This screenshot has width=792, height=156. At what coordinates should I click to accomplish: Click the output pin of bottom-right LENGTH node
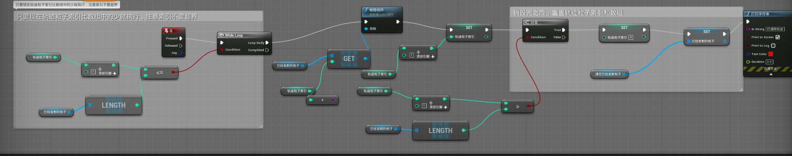point(463,130)
